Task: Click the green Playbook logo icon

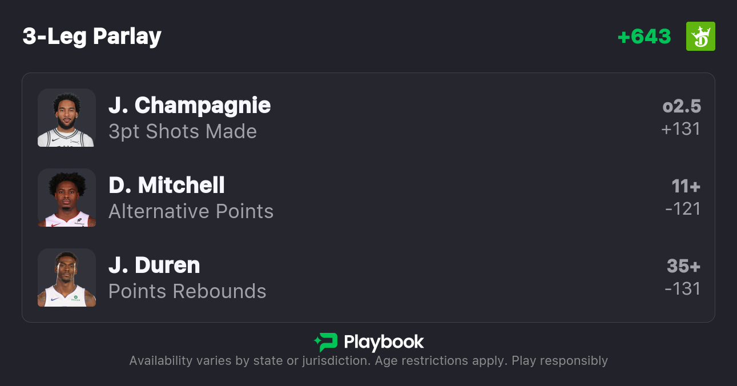Action: click(x=325, y=342)
